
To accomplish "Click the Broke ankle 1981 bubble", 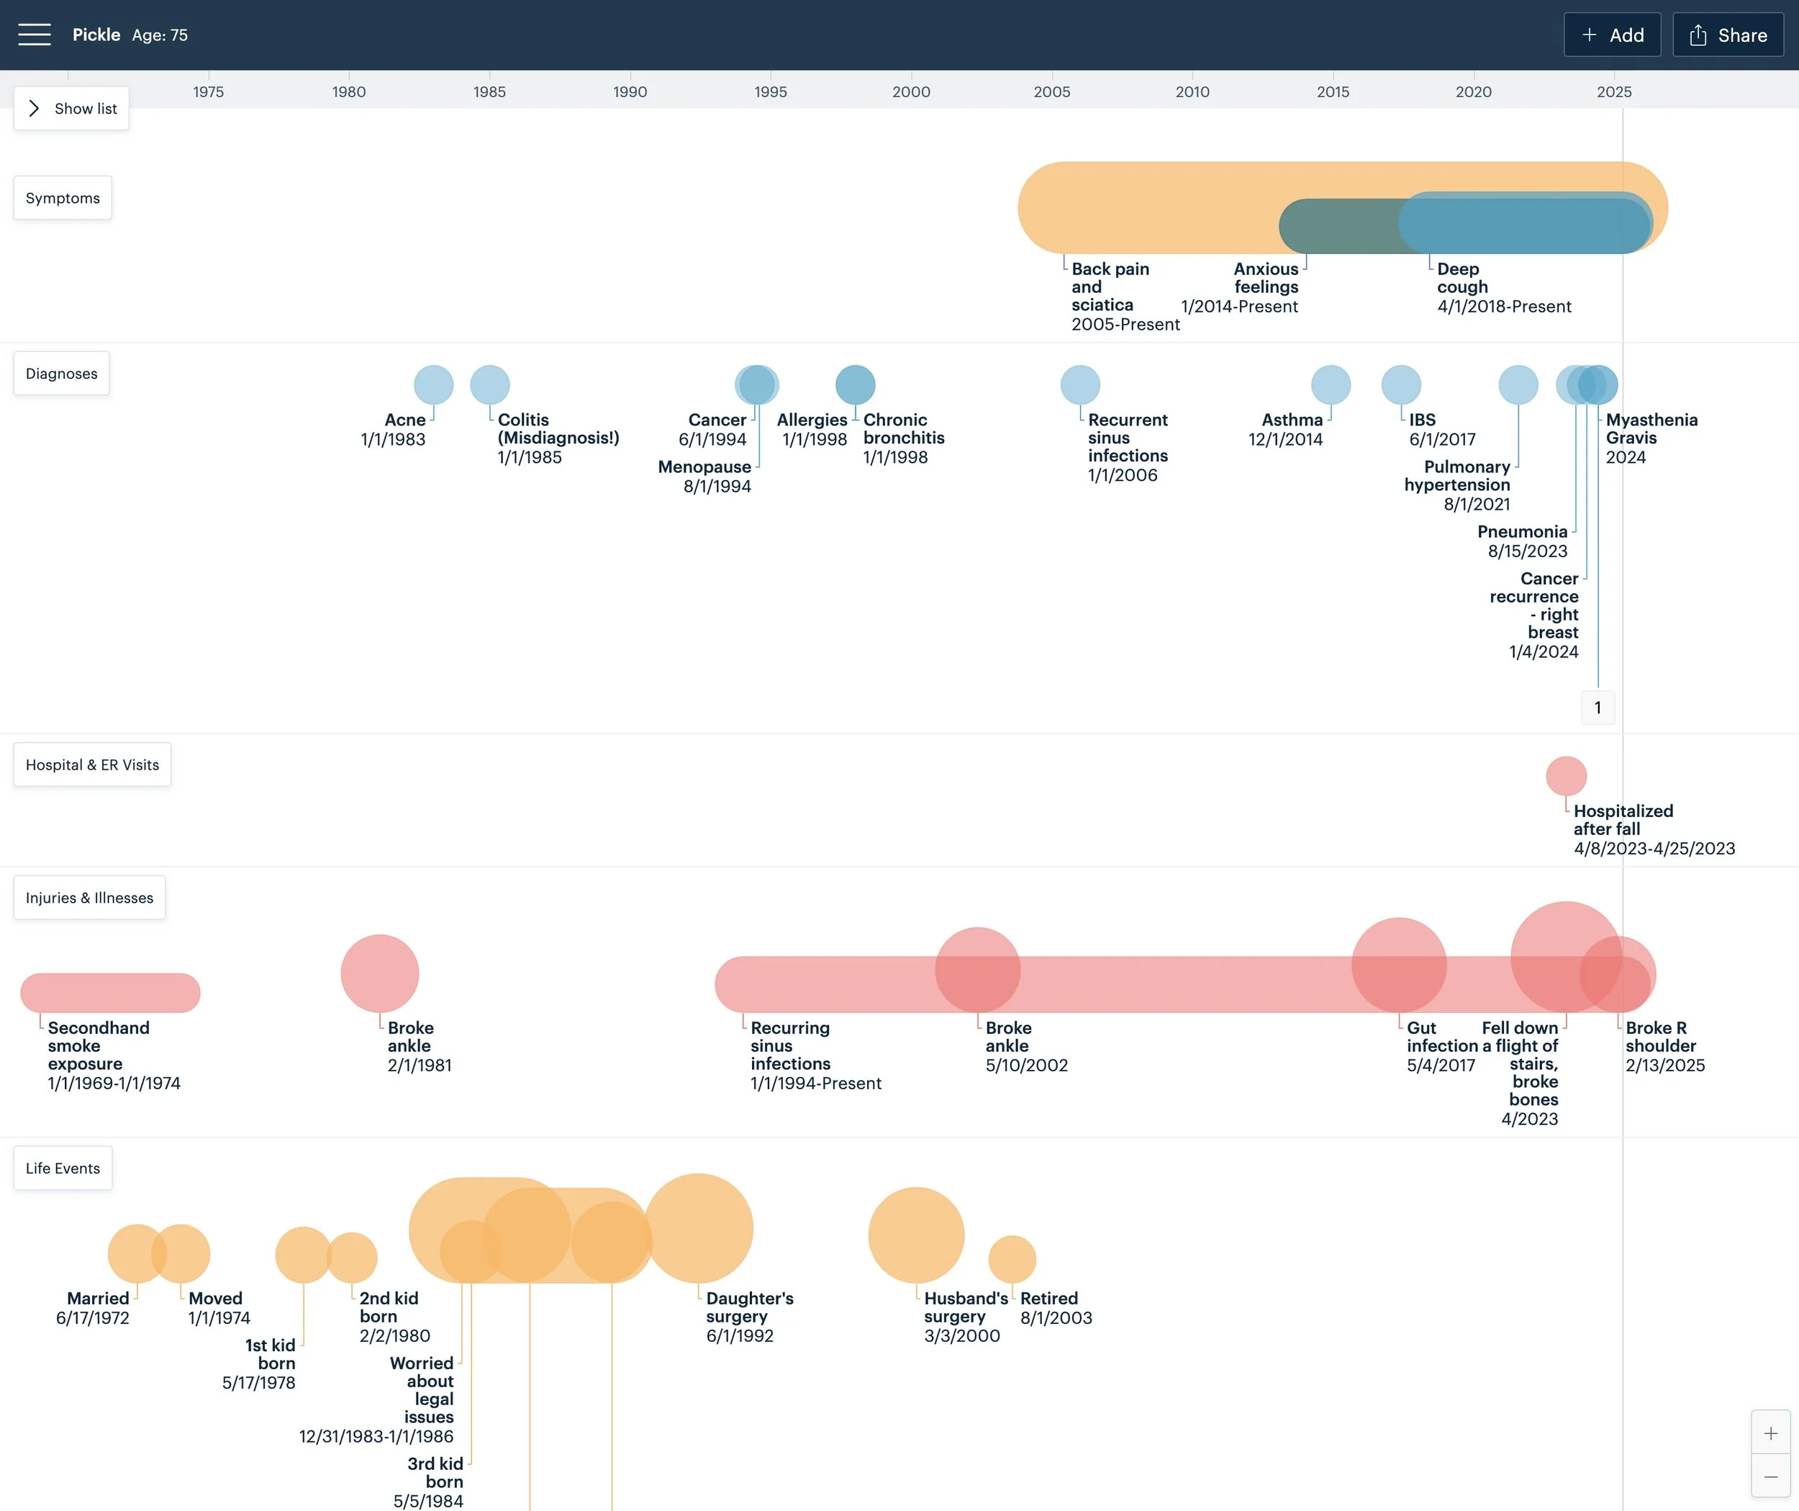I will (x=379, y=974).
